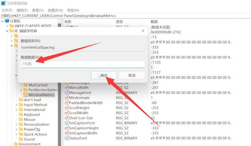Click the Shell Icon Size value icon
251x146 pixels.
pyautogui.click(x=66, y=118)
